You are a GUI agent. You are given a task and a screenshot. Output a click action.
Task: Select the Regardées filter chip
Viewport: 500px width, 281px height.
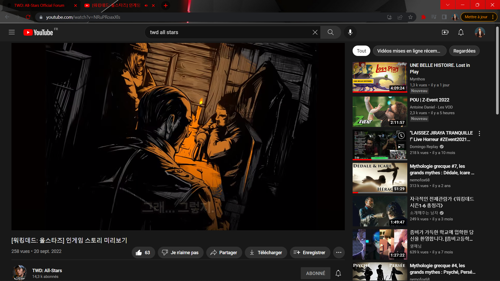(x=464, y=51)
